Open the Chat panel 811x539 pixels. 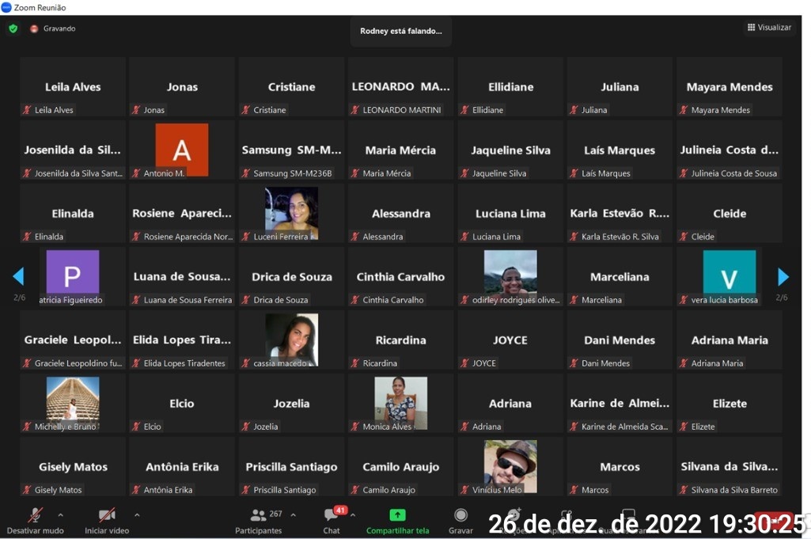coord(331,515)
